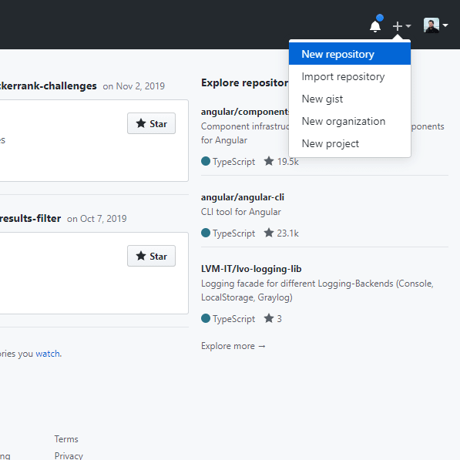
Task: Open results-filter repository link
Action: [30, 219]
